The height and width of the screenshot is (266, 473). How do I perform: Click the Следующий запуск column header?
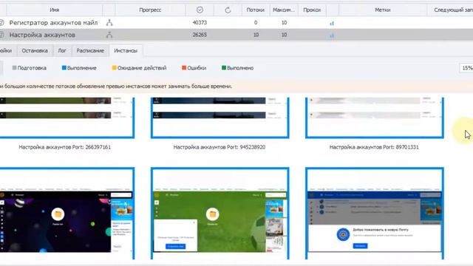point(450,10)
